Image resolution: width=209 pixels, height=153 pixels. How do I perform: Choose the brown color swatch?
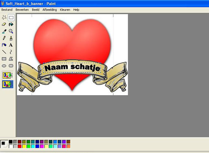69,142
